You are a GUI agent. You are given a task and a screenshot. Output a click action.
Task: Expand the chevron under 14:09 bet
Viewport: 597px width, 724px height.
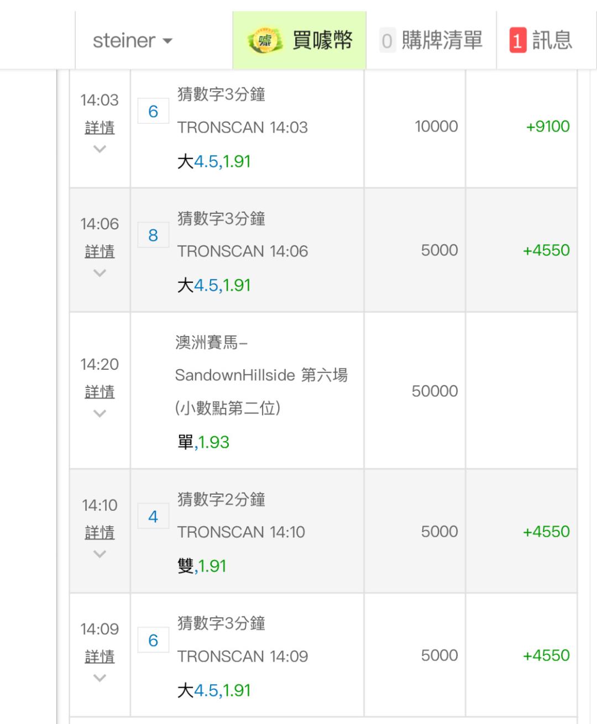99,678
